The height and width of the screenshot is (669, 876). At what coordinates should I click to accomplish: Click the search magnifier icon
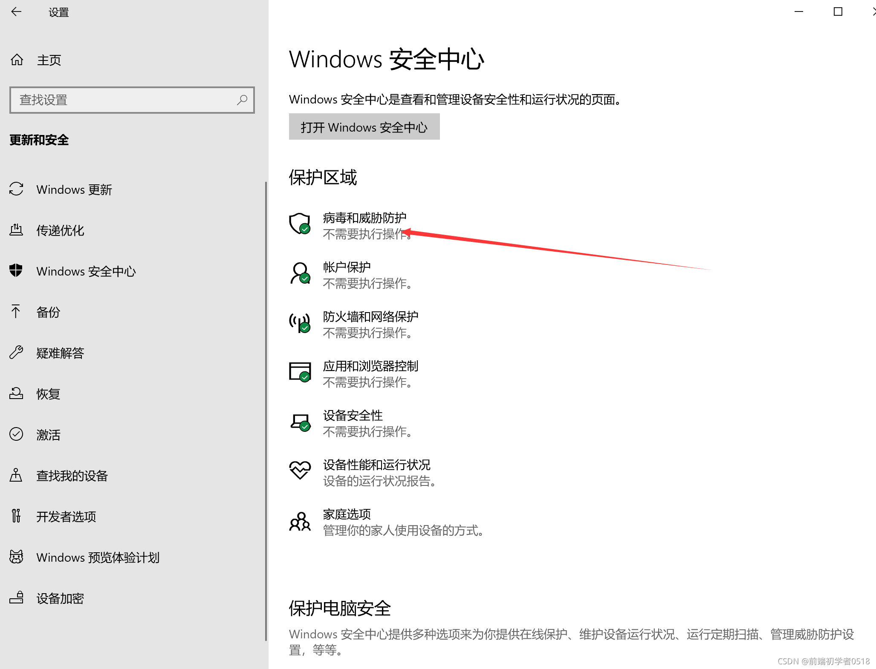[x=242, y=100]
